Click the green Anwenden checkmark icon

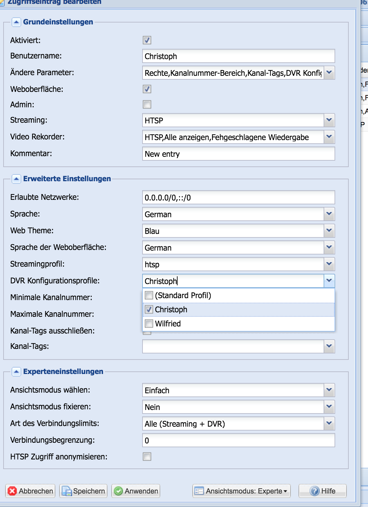118,491
